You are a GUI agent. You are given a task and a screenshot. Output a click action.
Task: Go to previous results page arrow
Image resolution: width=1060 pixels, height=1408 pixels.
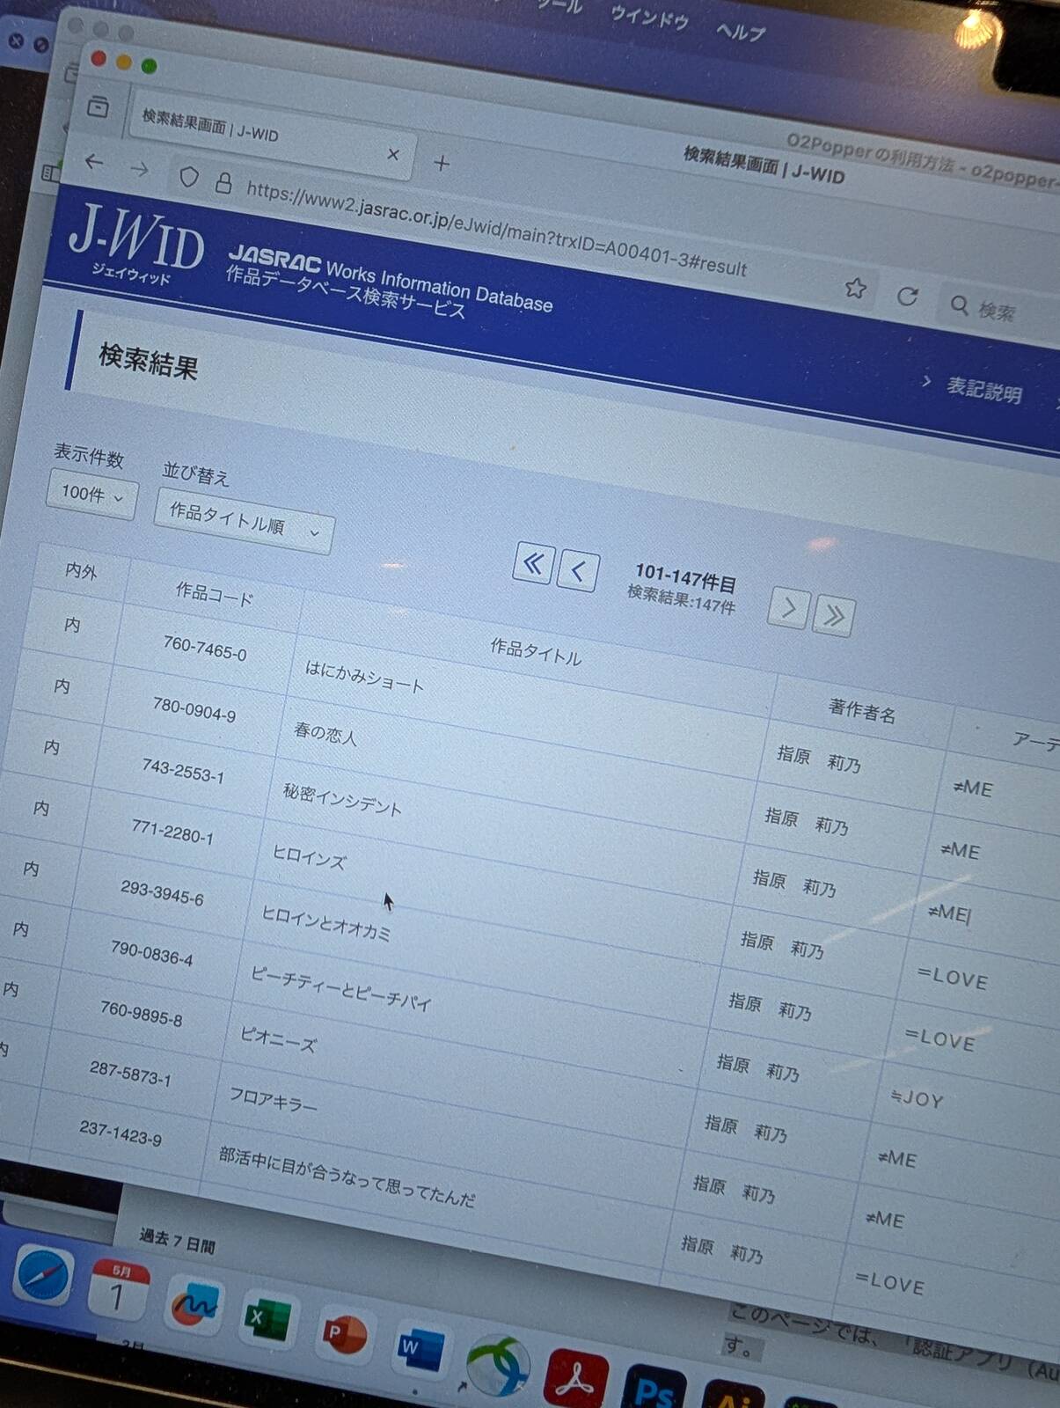578,571
